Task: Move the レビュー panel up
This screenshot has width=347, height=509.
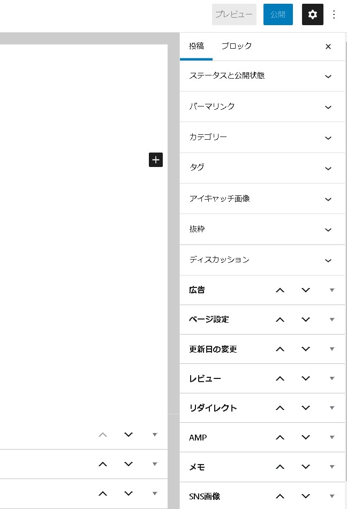Action: pyautogui.click(x=280, y=378)
